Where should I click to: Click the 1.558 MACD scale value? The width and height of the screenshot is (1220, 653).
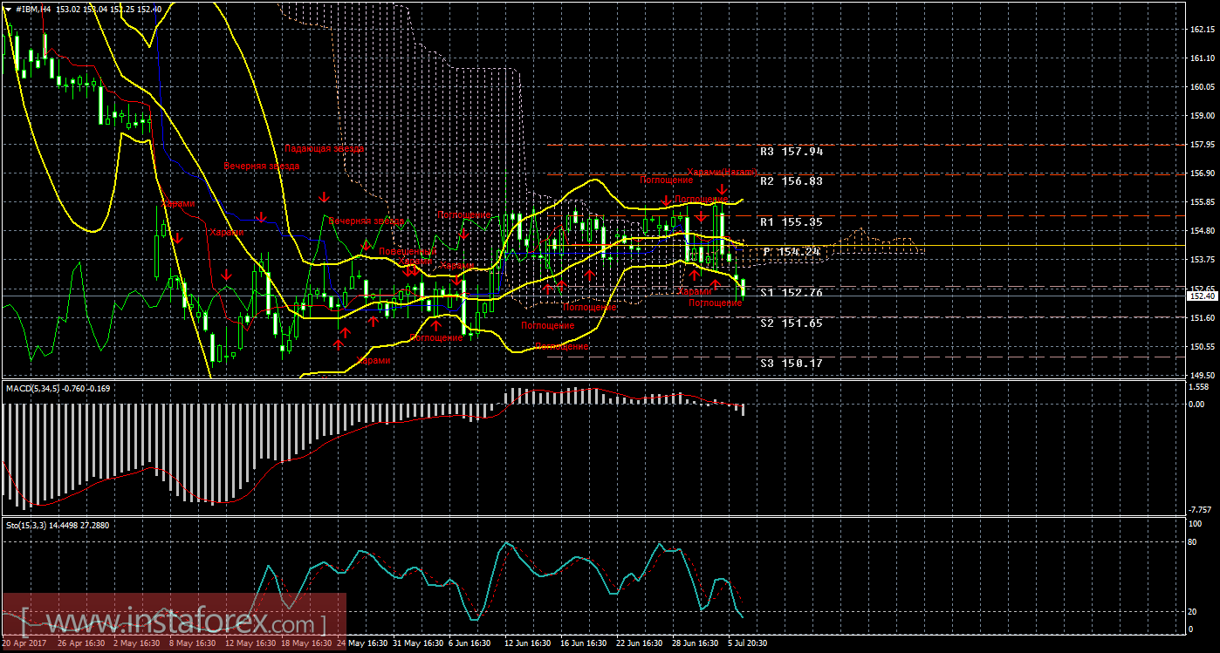1199,386
